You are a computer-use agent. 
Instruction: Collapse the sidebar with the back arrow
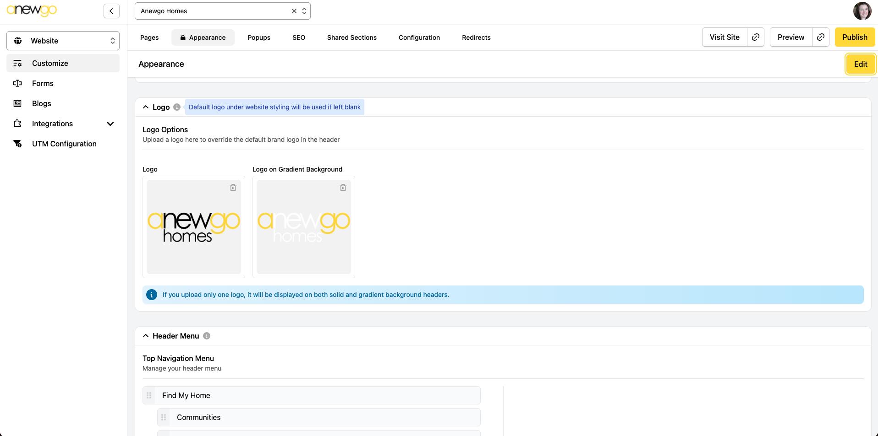pyautogui.click(x=111, y=11)
